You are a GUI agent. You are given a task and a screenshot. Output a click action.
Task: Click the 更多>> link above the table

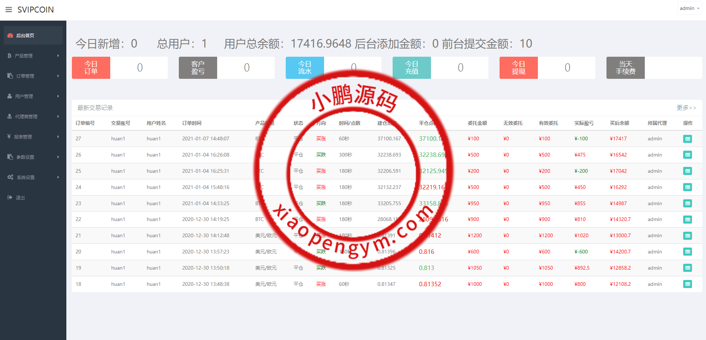pyautogui.click(x=686, y=108)
